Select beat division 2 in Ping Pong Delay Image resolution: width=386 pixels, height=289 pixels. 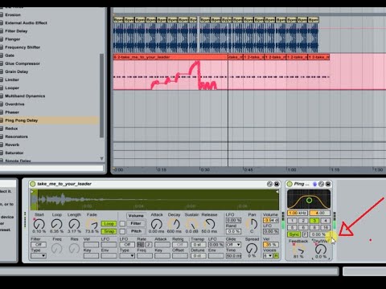click(303, 221)
